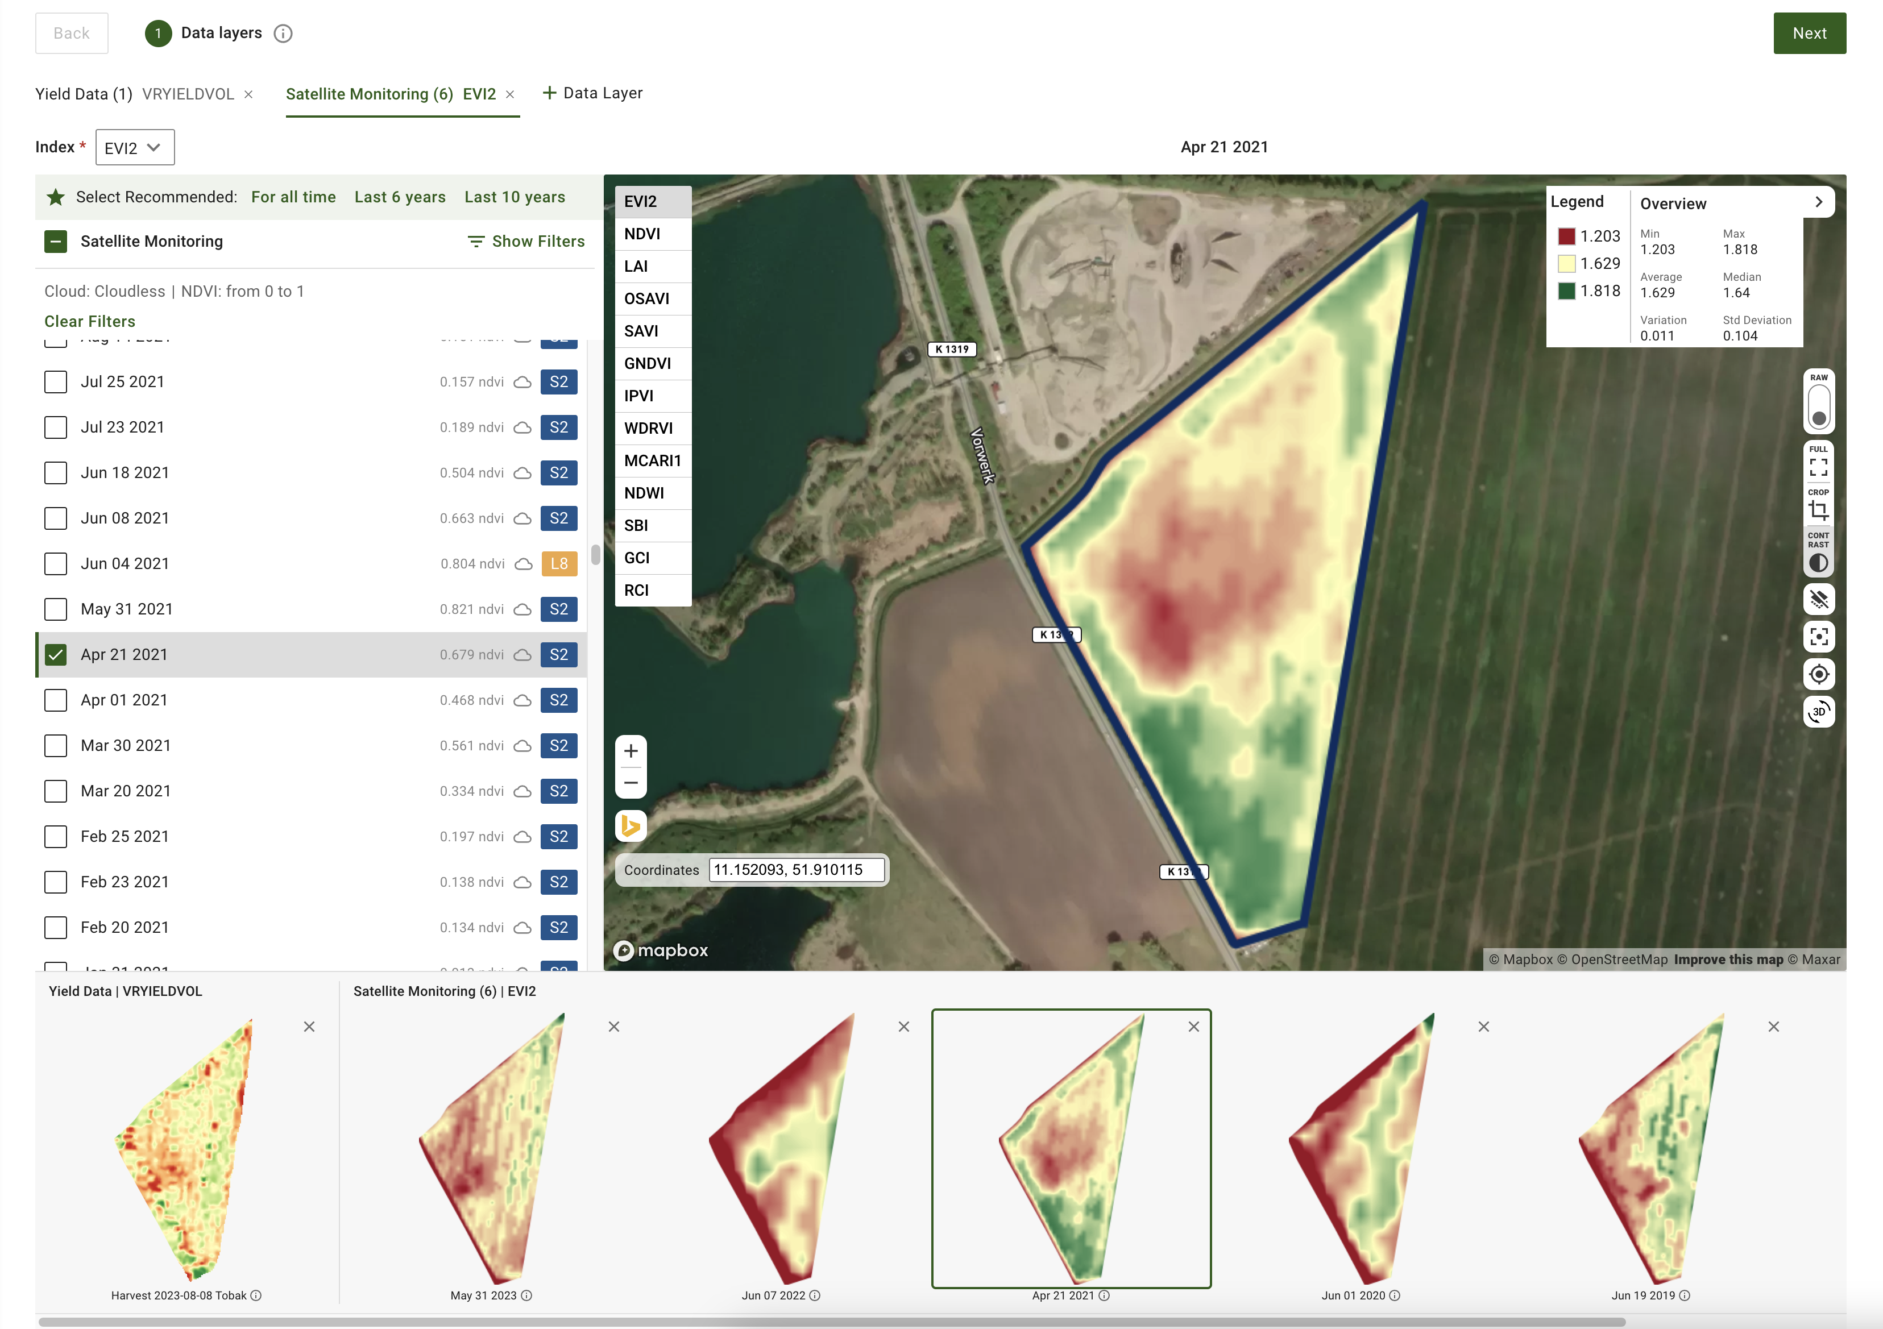Zoom in on the map
Viewport: 1883px width, 1329px height.
click(x=631, y=751)
